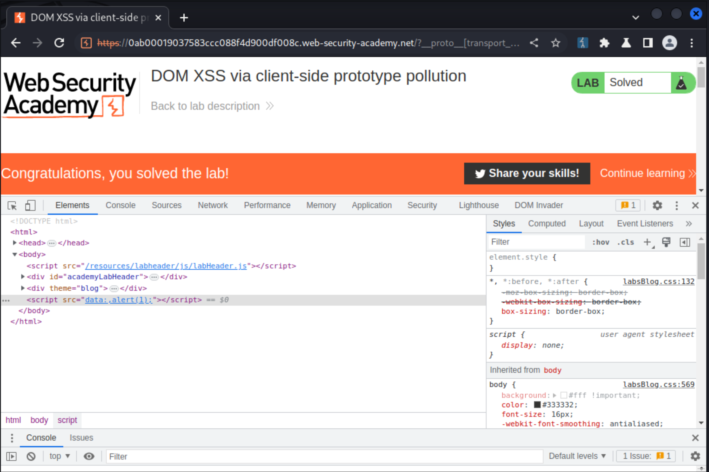Open the Application tab
The height and width of the screenshot is (472, 709).
(372, 205)
